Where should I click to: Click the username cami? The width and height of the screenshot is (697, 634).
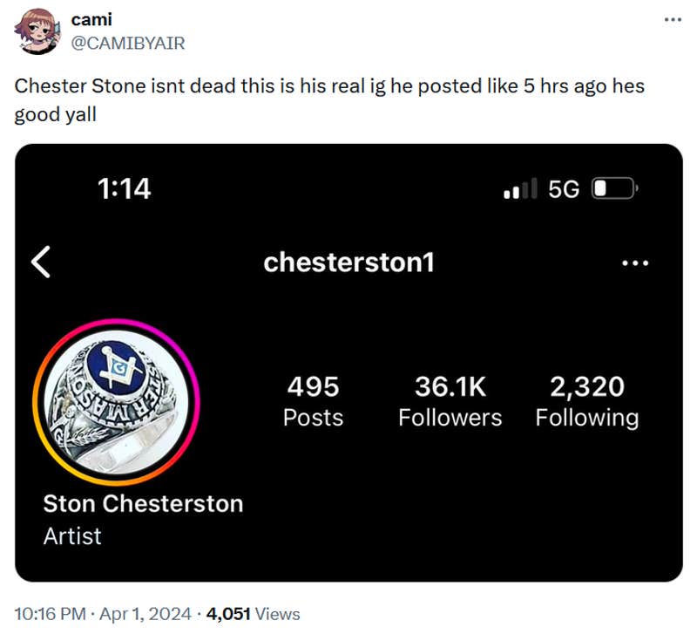(x=91, y=19)
